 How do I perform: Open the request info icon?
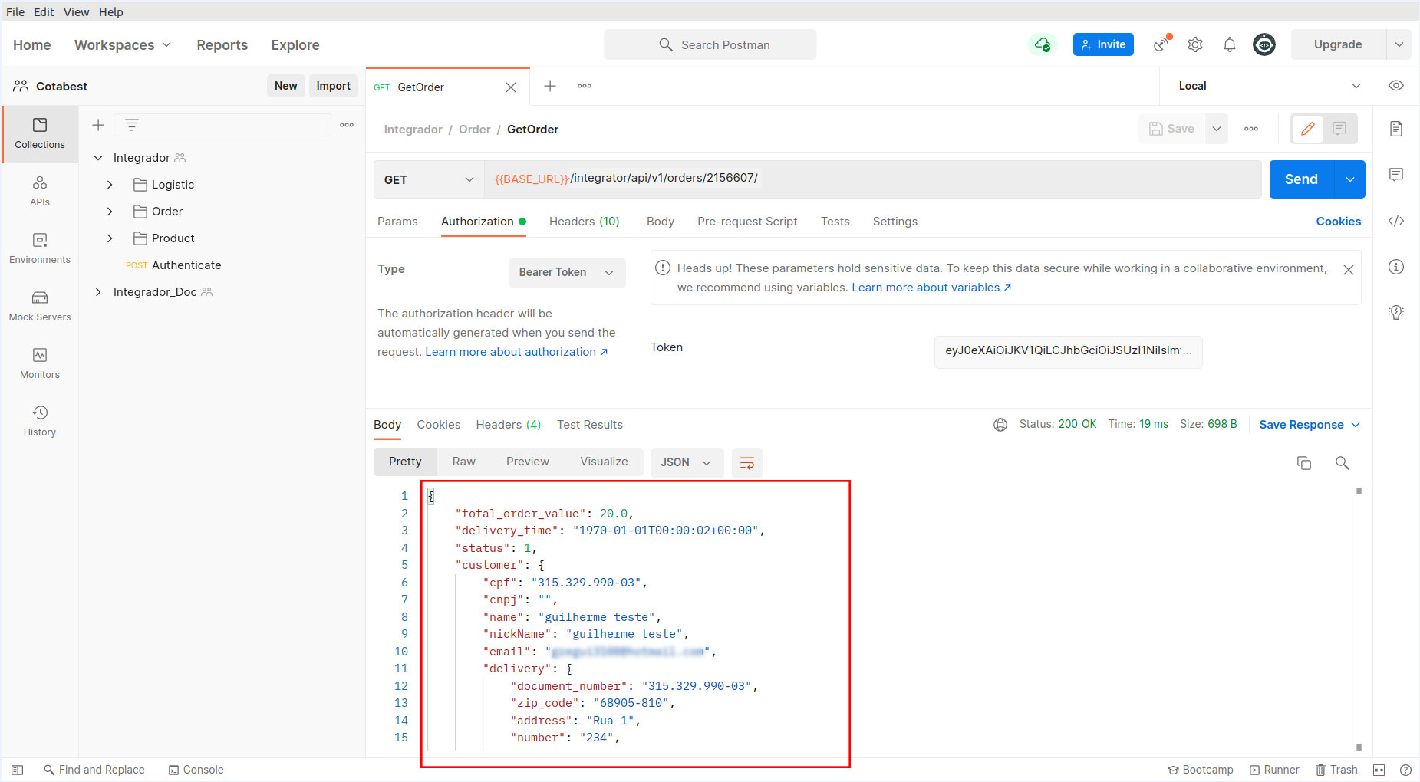coord(1395,267)
